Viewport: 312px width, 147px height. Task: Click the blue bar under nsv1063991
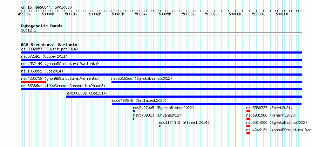(x=161, y=75)
